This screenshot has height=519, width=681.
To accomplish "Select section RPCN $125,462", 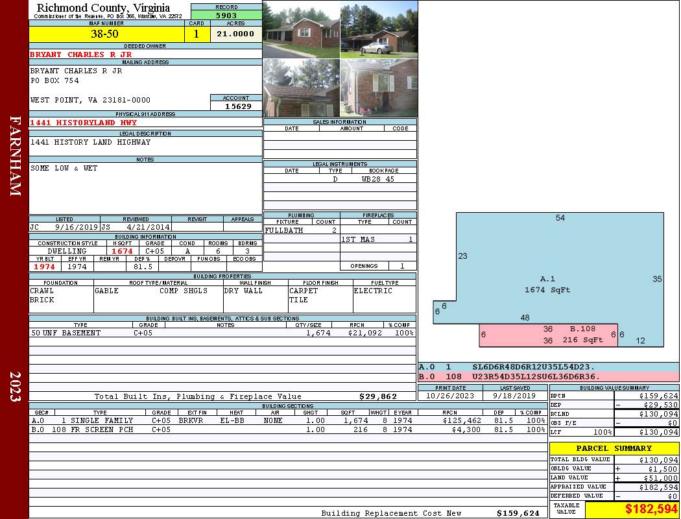I will (462, 420).
